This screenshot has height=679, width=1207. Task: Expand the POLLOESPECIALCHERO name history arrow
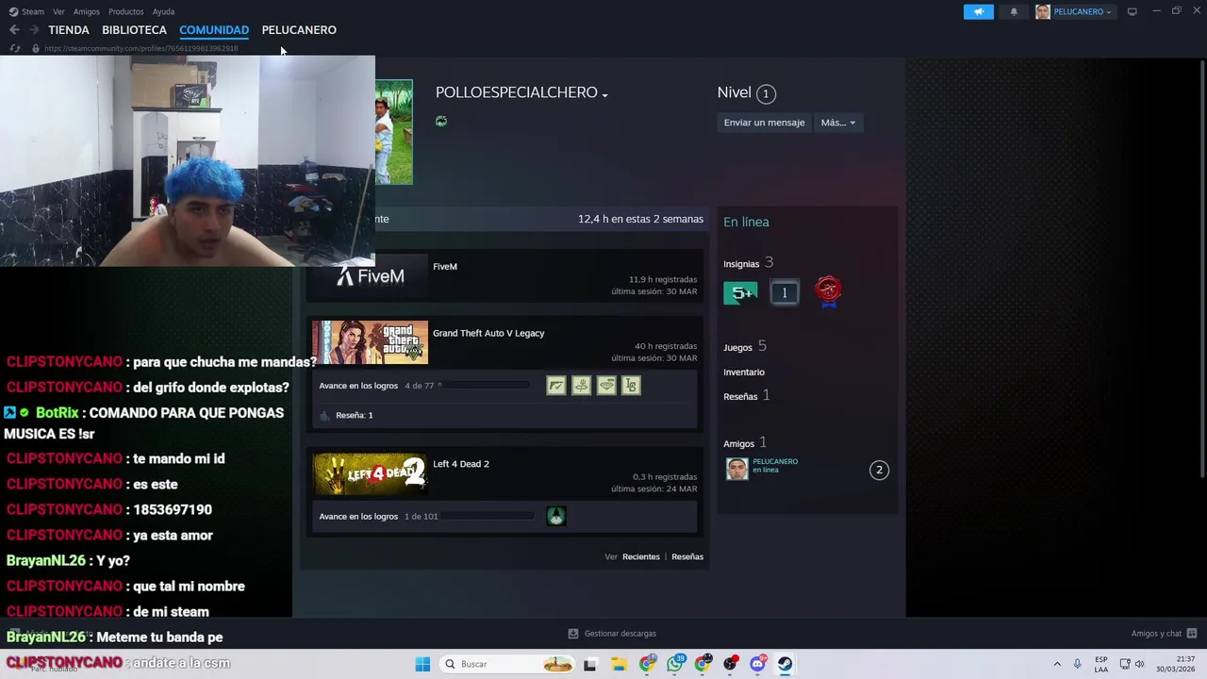pos(604,94)
